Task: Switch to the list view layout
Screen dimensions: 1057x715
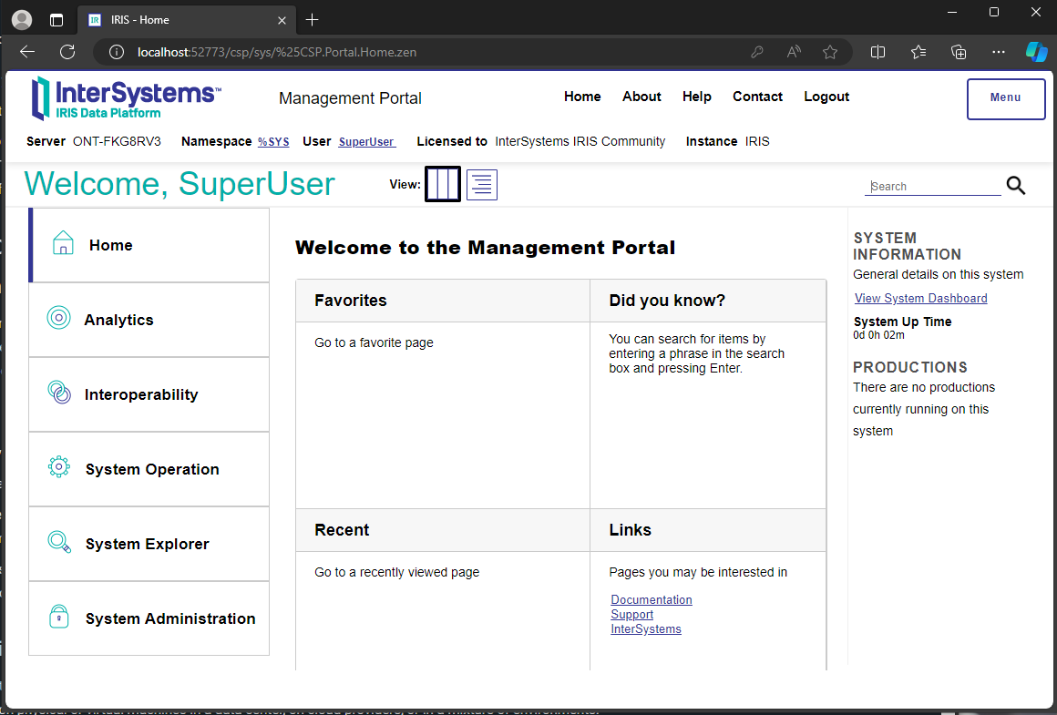Action: pyautogui.click(x=482, y=185)
